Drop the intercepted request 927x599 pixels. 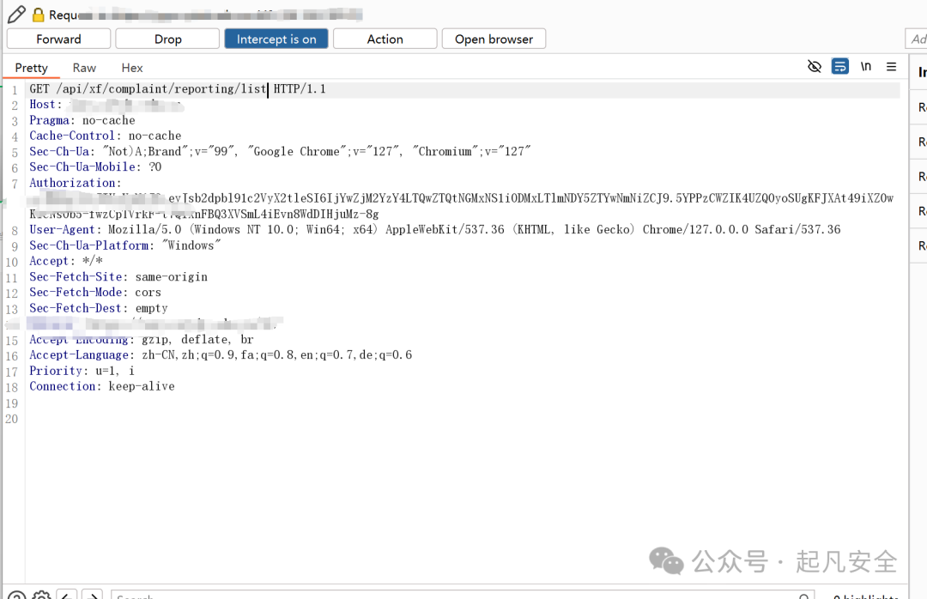click(x=167, y=39)
